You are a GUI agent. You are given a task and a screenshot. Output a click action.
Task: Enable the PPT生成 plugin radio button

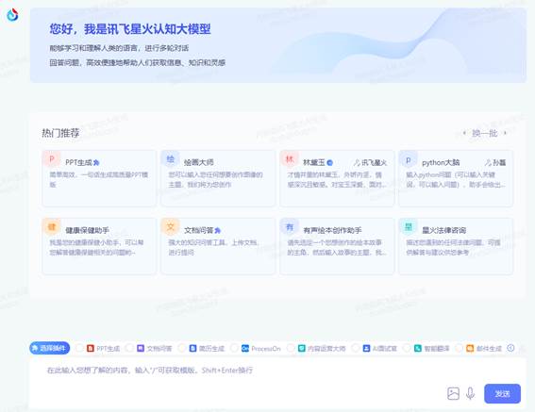(79, 348)
